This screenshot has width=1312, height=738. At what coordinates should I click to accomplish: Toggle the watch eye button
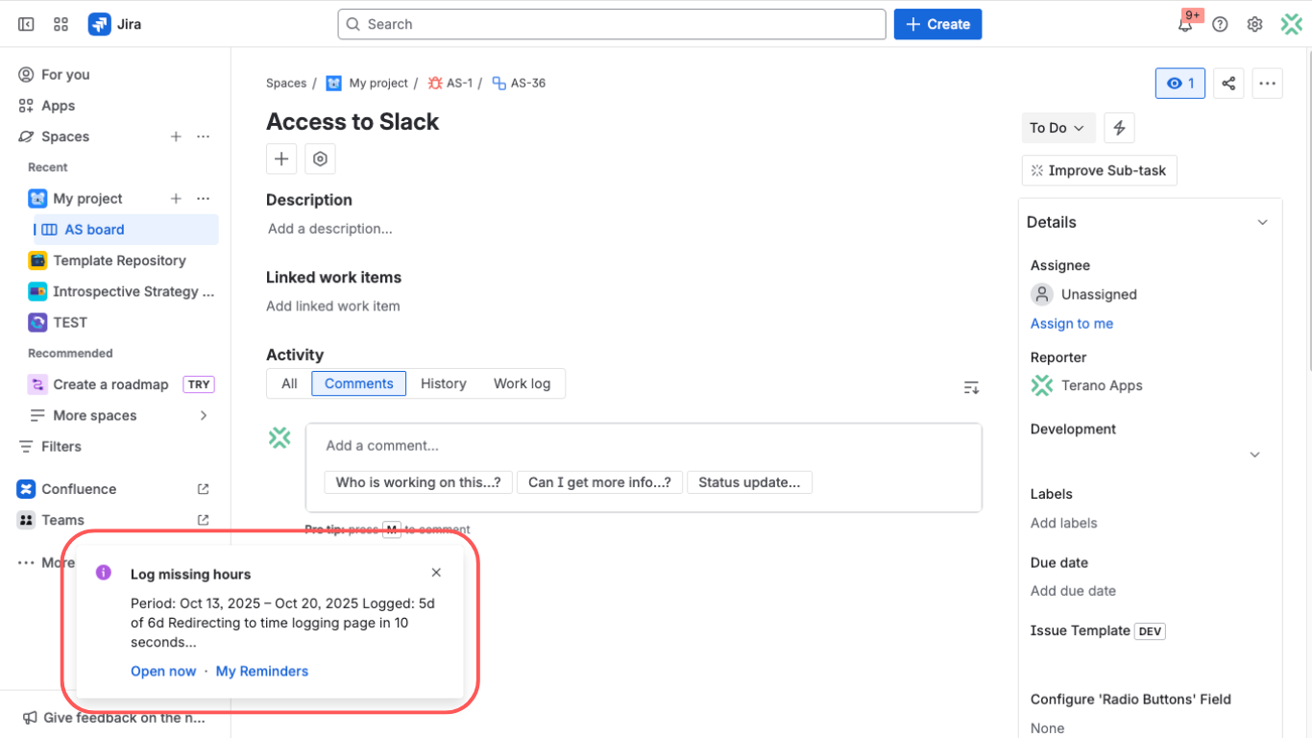(1179, 84)
